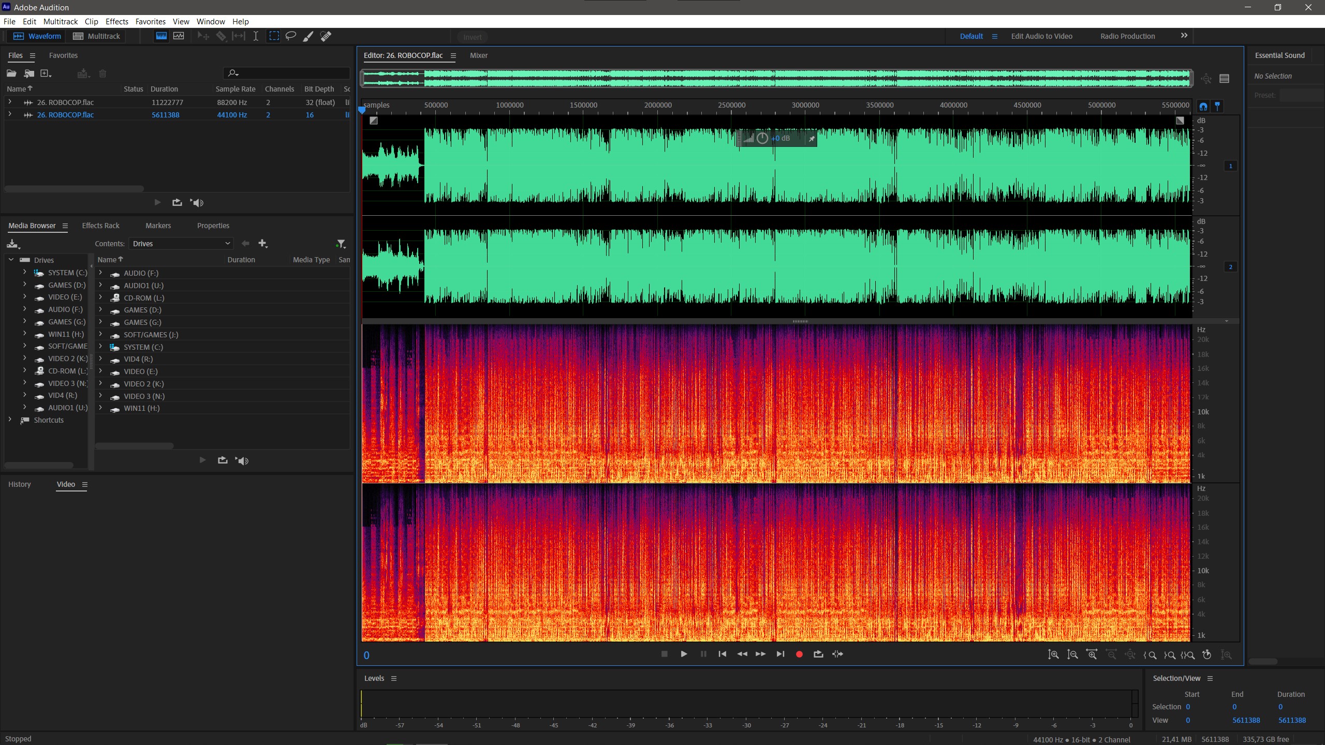Click the Loop Playback icon
The height and width of the screenshot is (745, 1325).
818,654
